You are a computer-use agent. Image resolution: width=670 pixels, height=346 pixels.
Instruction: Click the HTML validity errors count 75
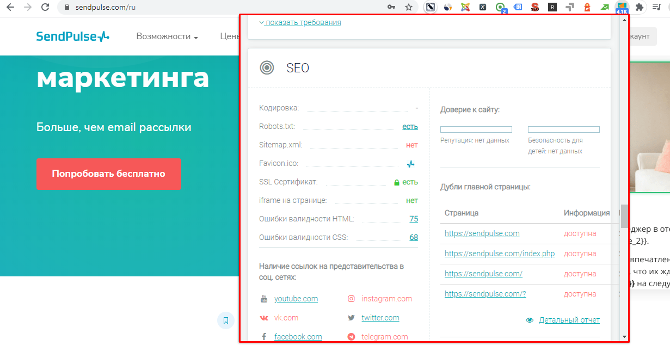[x=414, y=219]
